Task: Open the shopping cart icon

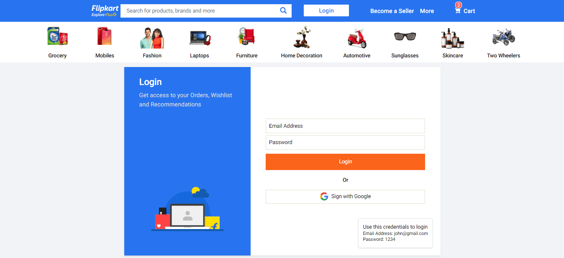Action: [x=458, y=11]
